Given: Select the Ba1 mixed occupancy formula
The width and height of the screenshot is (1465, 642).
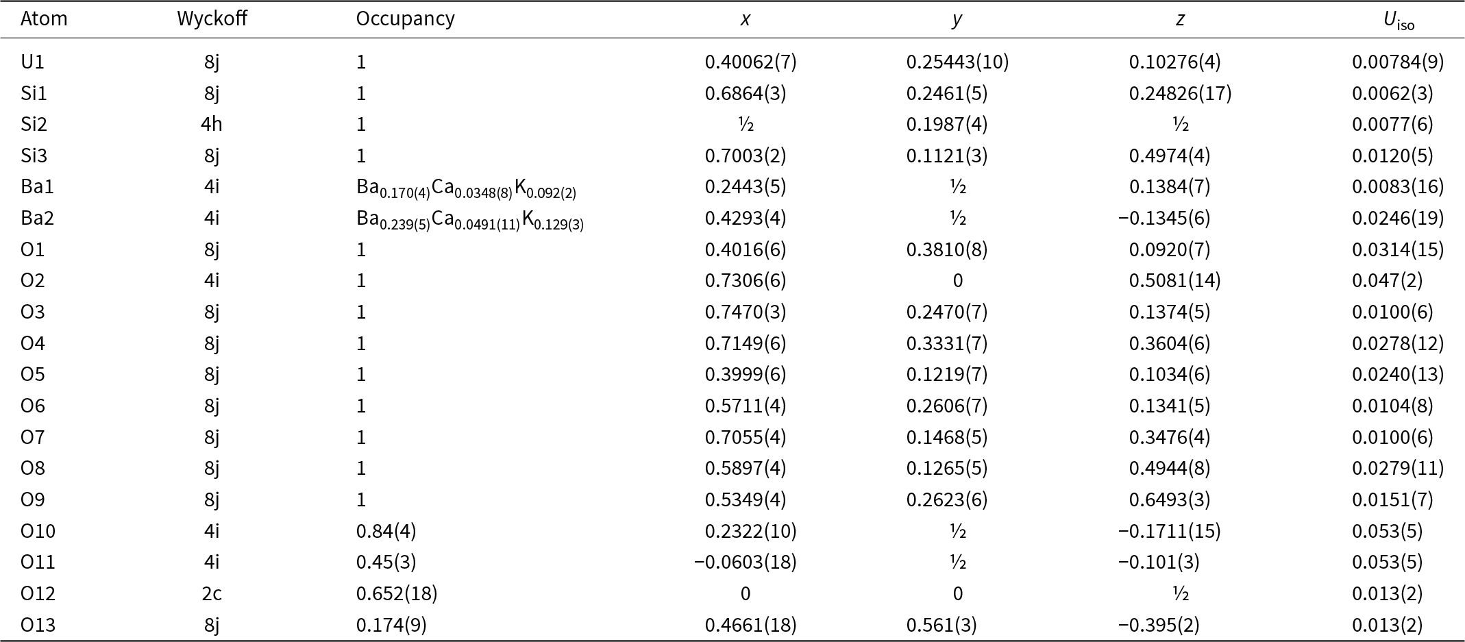Looking at the screenshot, I should [466, 188].
